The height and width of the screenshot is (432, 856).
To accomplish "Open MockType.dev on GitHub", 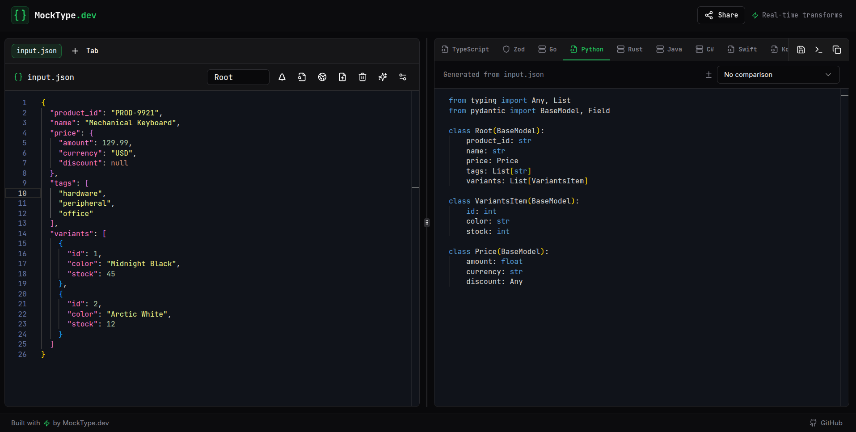I will [x=826, y=423].
